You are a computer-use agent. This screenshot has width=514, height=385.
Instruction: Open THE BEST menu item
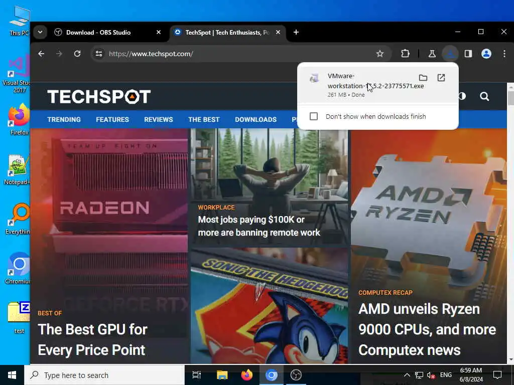[x=204, y=119]
